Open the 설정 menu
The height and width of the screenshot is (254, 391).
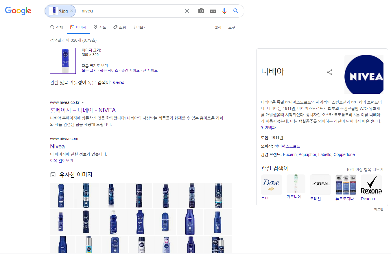pos(218,27)
